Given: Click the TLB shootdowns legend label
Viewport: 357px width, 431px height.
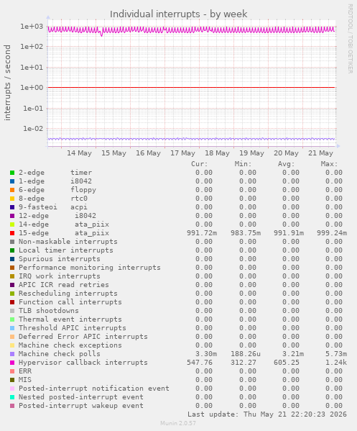Looking at the screenshot, I should (49, 311).
